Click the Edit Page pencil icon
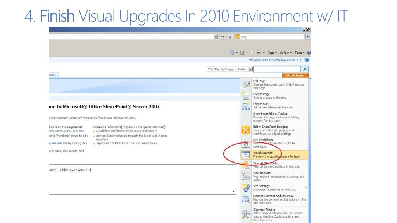This screenshot has width=397, height=223. coord(245,84)
